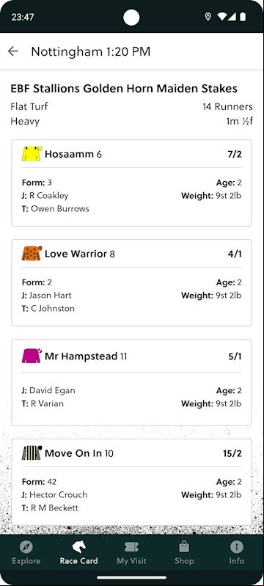Select the Race Card horse icon
264x586 pixels.
coord(79,547)
